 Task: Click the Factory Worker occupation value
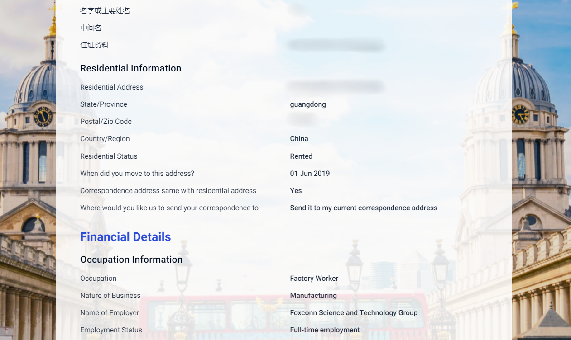tap(314, 279)
